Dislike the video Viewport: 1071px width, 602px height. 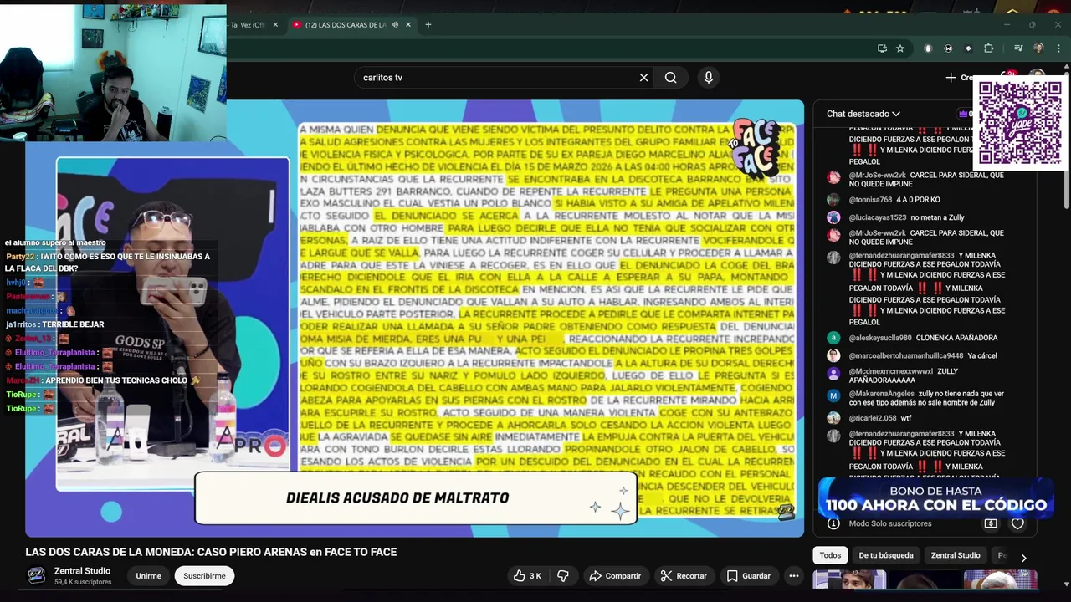[x=563, y=576]
